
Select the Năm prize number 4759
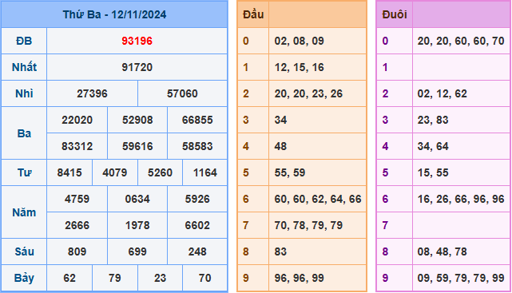click(x=77, y=199)
